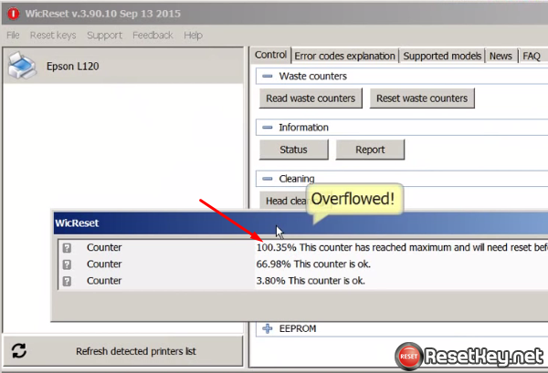548x373 pixels.
Task: Click the question icon beside 3.80% counter
Action: 67,281
